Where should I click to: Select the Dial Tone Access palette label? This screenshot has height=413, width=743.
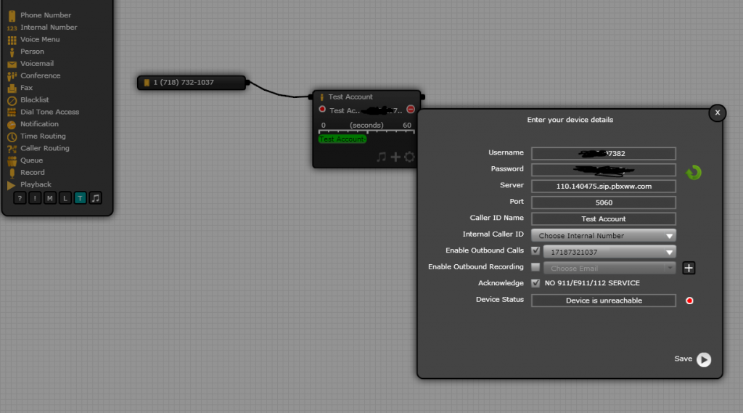tap(49, 112)
